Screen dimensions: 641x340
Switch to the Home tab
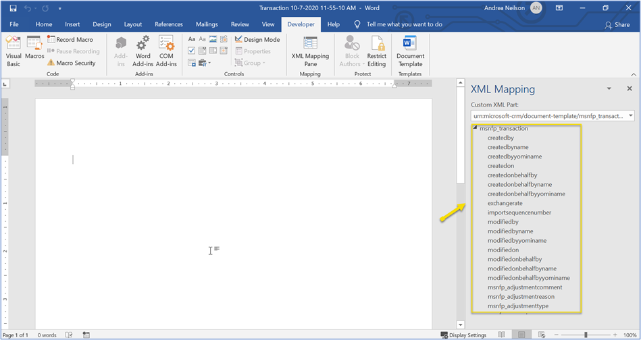(x=44, y=24)
